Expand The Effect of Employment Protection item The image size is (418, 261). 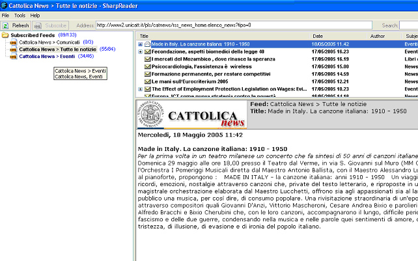140,89
